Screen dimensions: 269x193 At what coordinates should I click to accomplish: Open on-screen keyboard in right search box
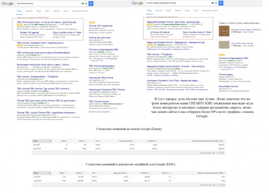213,3
